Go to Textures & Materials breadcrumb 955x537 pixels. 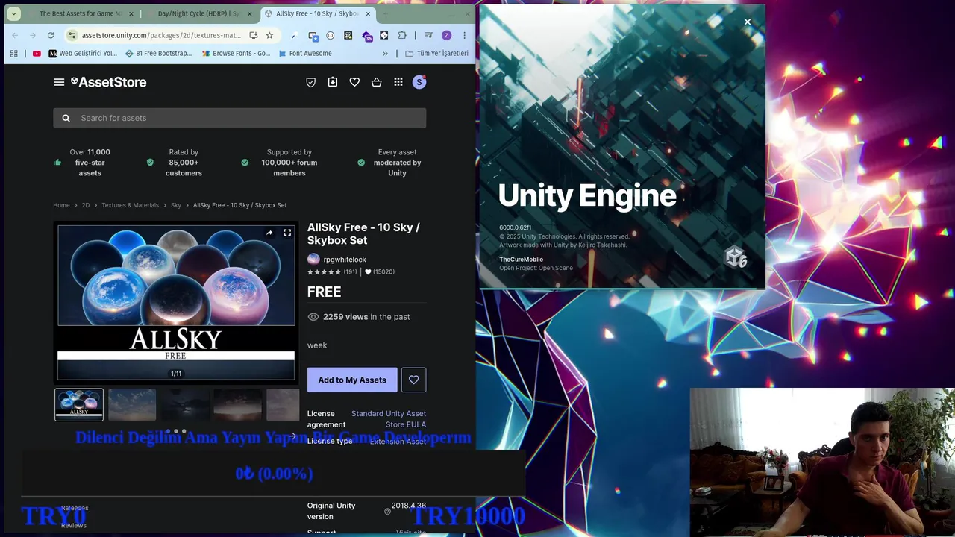pos(131,205)
